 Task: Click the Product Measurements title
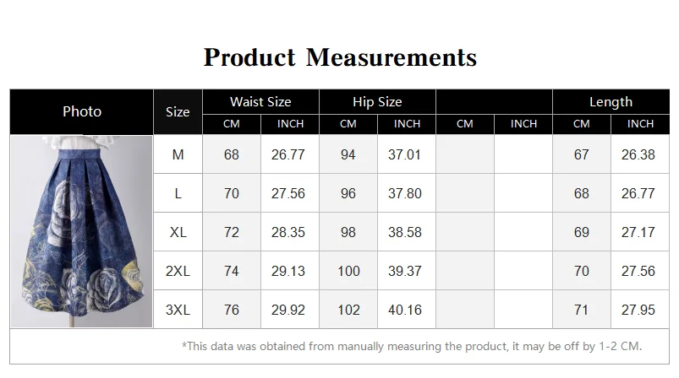[340, 57]
